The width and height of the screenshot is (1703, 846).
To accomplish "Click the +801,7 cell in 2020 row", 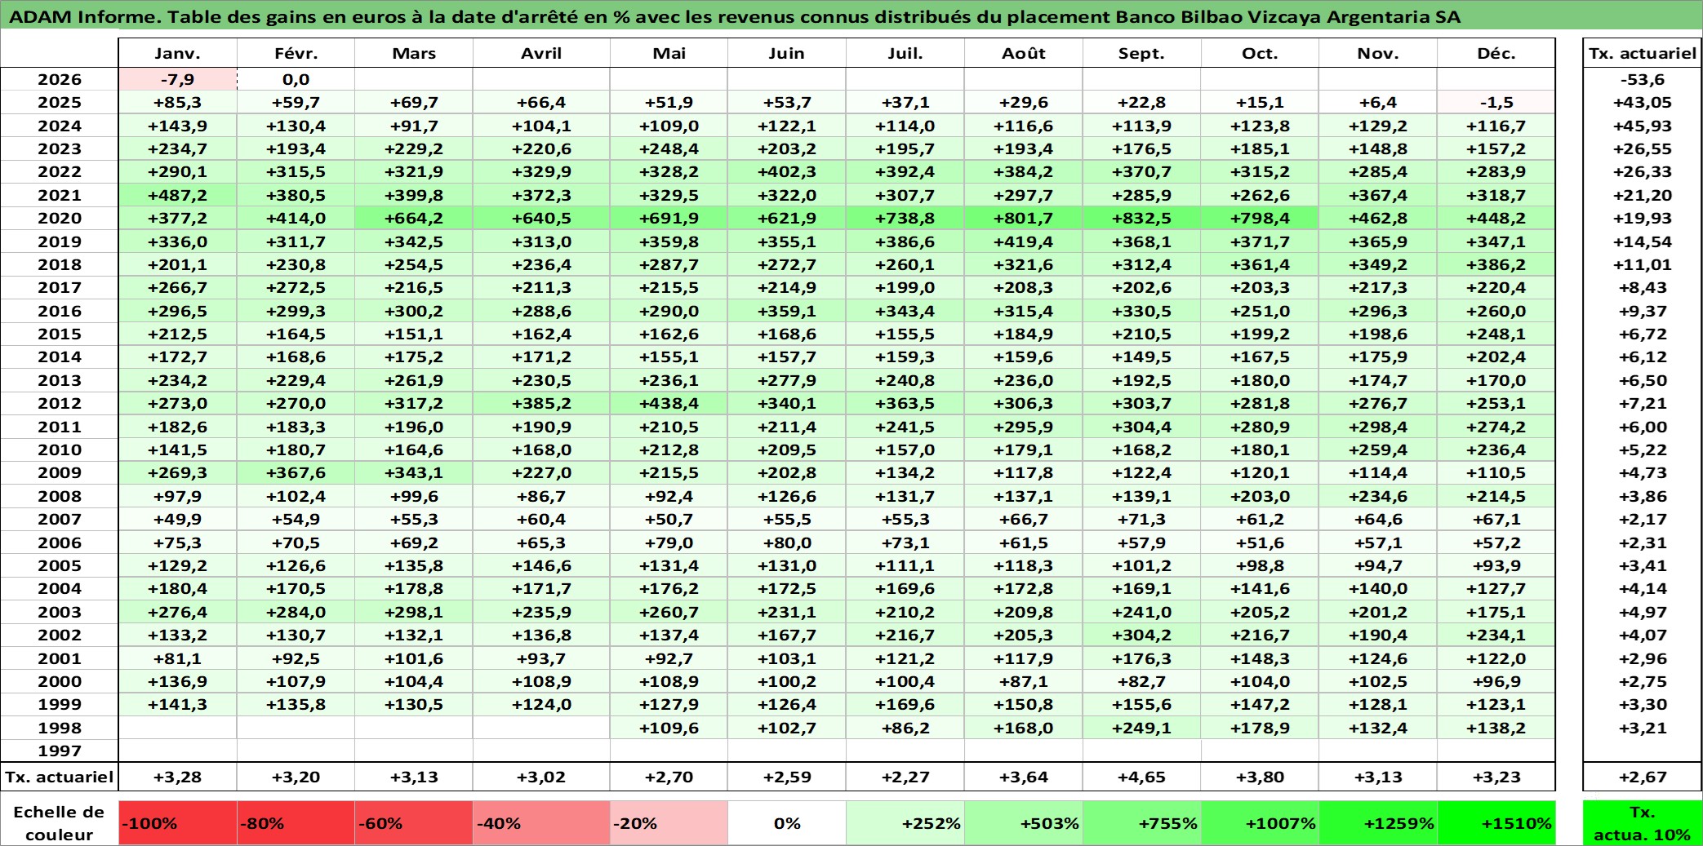I will coord(1024,218).
